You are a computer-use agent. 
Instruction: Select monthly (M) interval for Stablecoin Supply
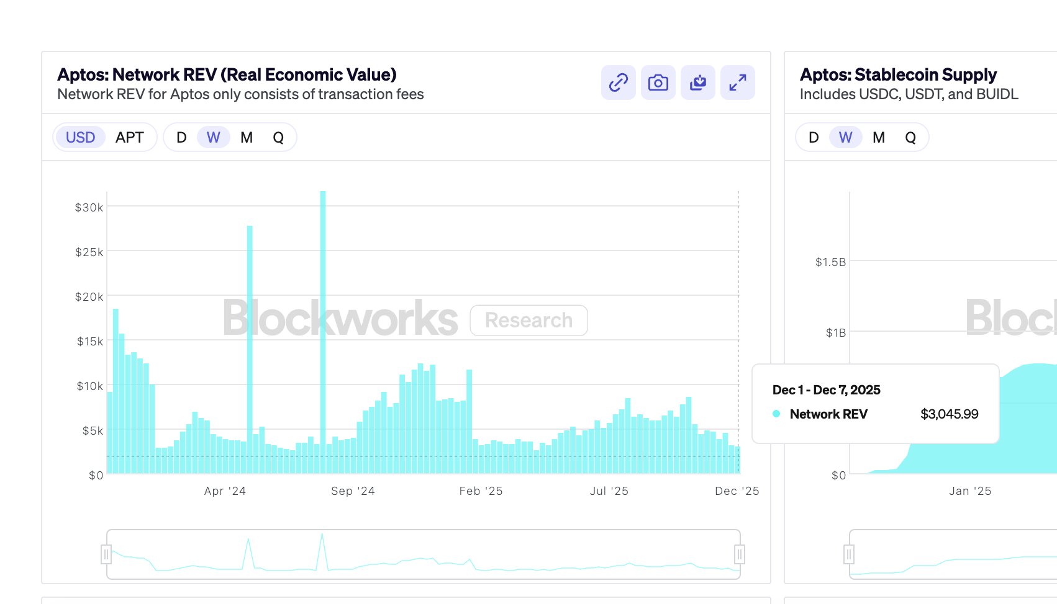tap(879, 138)
